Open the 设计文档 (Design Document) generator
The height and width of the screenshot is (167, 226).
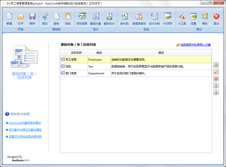[x=154, y=18]
